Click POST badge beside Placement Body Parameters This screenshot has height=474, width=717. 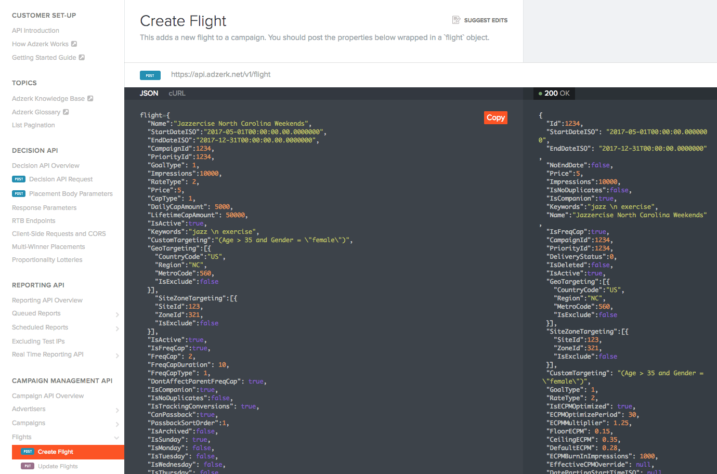point(19,194)
